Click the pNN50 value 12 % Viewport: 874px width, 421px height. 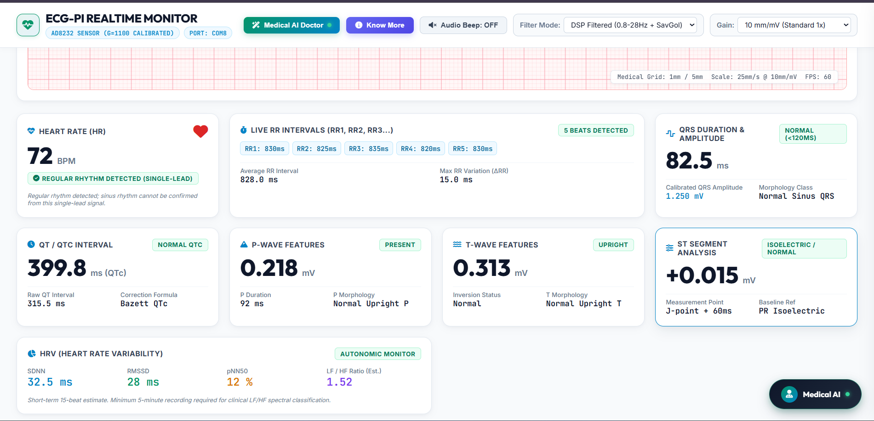[240, 382]
